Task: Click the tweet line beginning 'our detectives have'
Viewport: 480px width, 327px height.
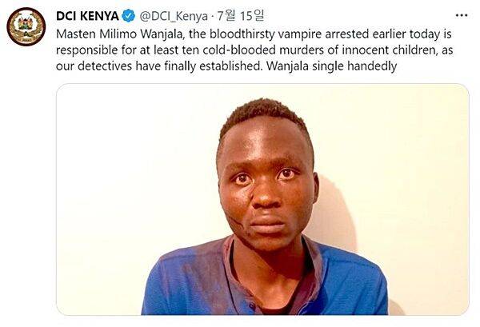Action: pyautogui.click(x=226, y=66)
